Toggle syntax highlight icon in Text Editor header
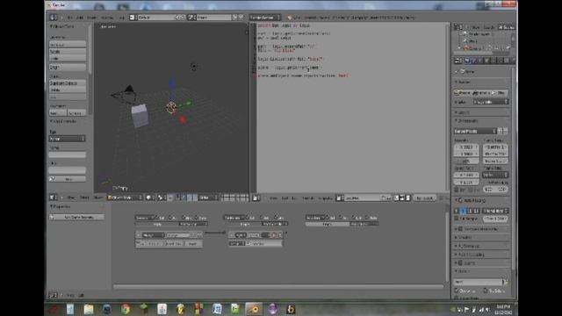 point(407,197)
